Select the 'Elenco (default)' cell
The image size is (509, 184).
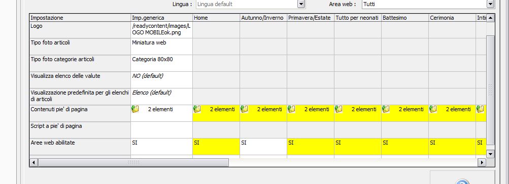point(162,97)
